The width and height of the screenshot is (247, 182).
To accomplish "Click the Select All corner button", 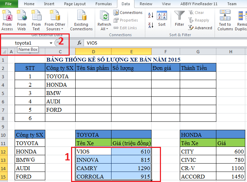I will pos(3,52).
